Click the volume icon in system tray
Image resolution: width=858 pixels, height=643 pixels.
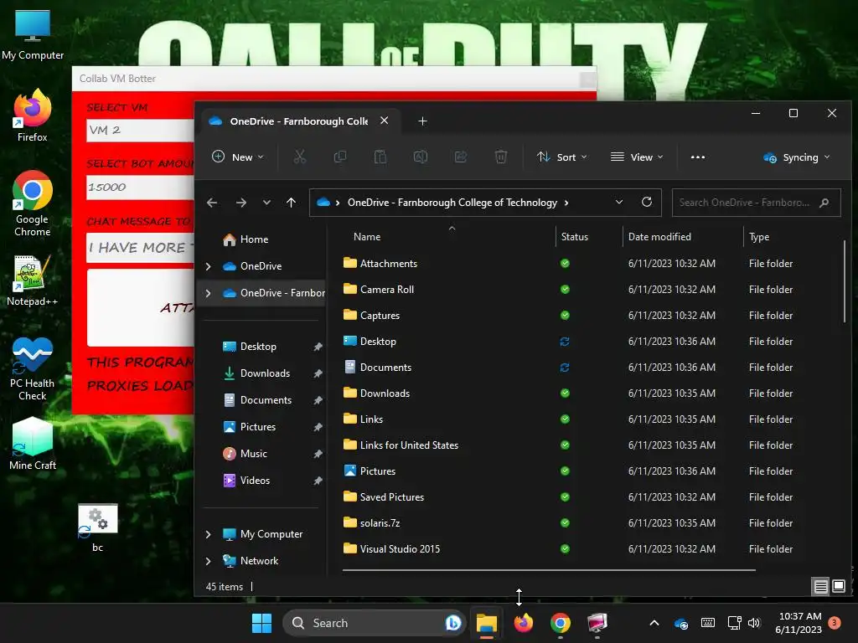tap(754, 623)
